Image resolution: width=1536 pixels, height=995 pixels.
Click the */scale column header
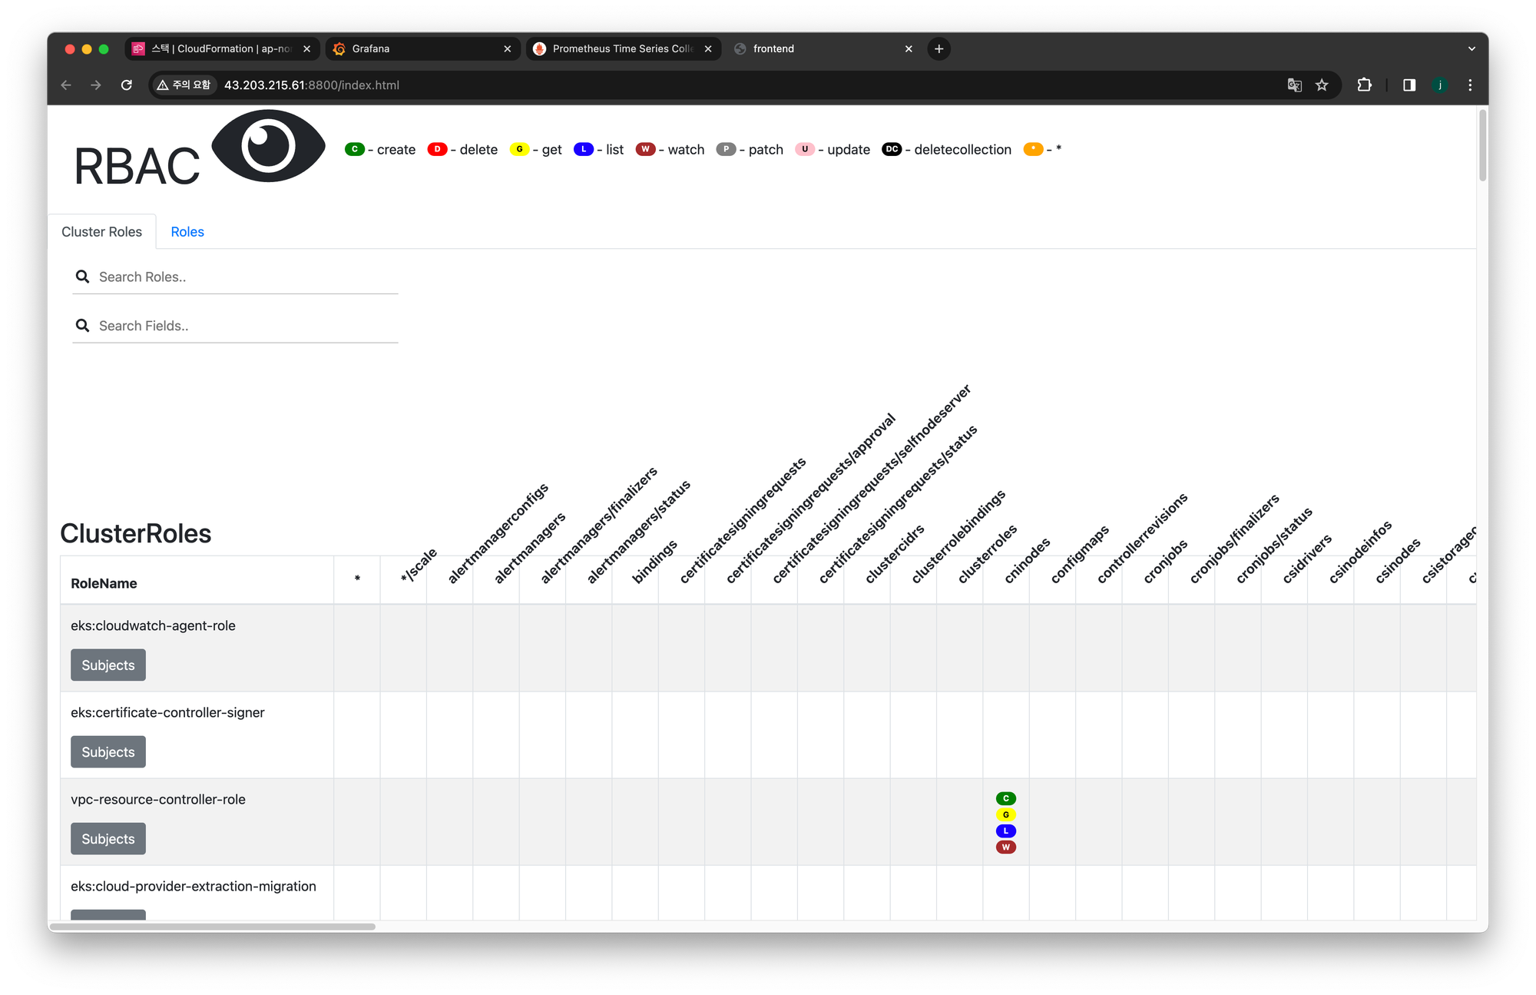[419, 565]
